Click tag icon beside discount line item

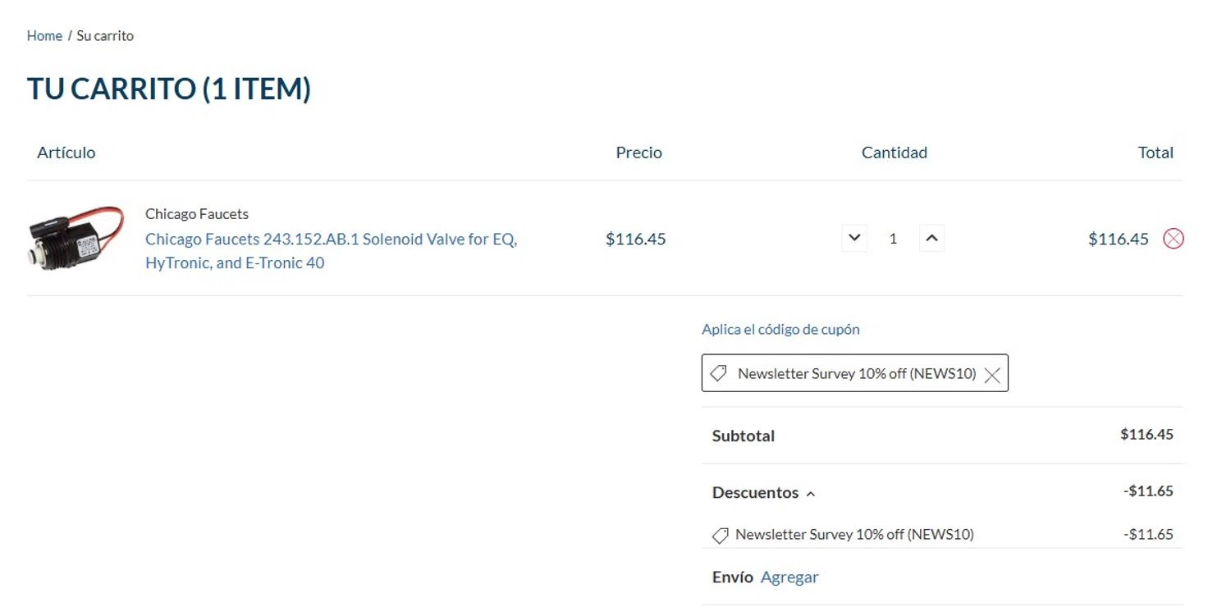720,536
